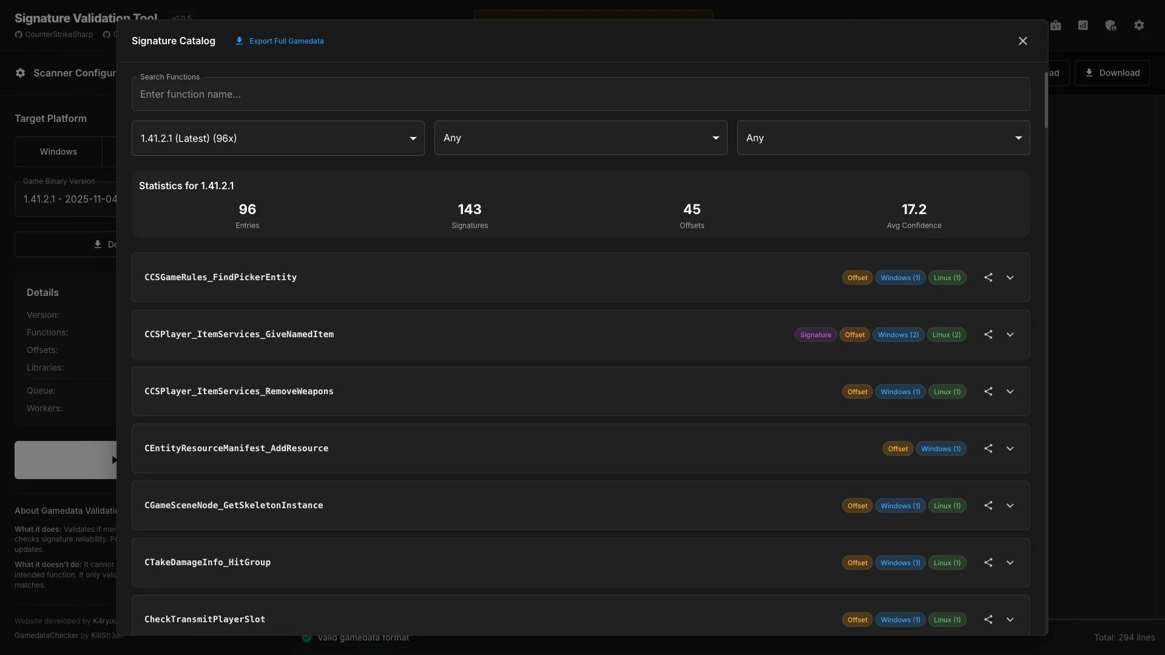
Task: Click the 17.2 Avg Confidence statistic
Action: (914, 216)
